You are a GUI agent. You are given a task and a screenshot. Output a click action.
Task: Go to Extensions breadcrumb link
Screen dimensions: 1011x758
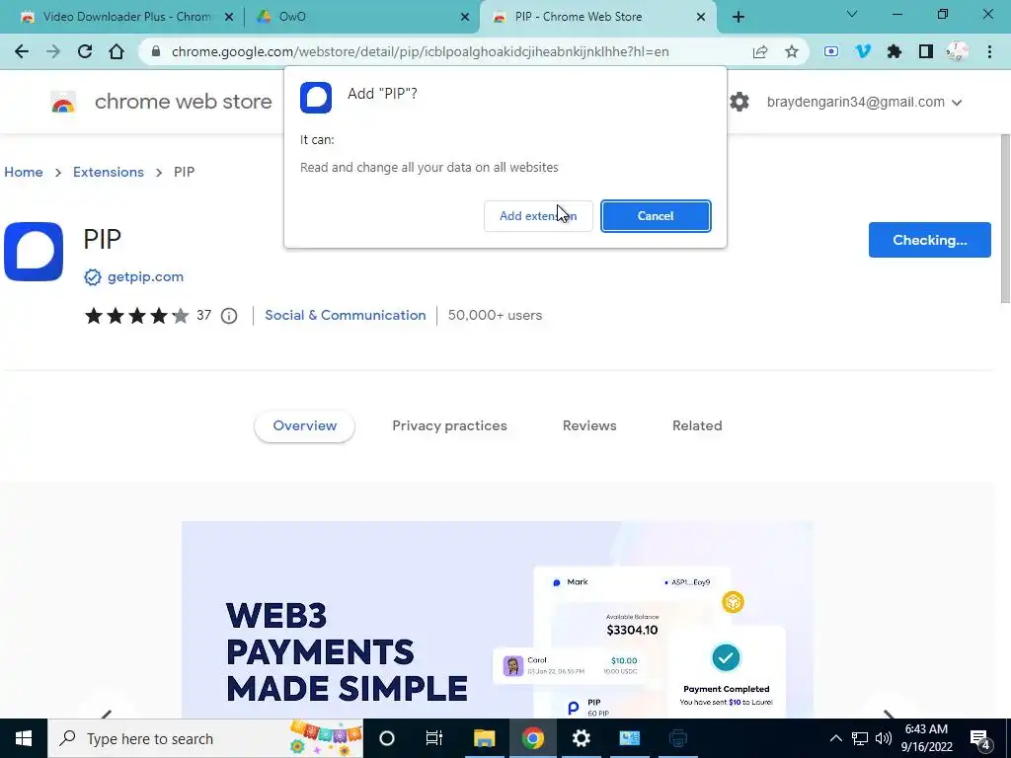pos(109,172)
